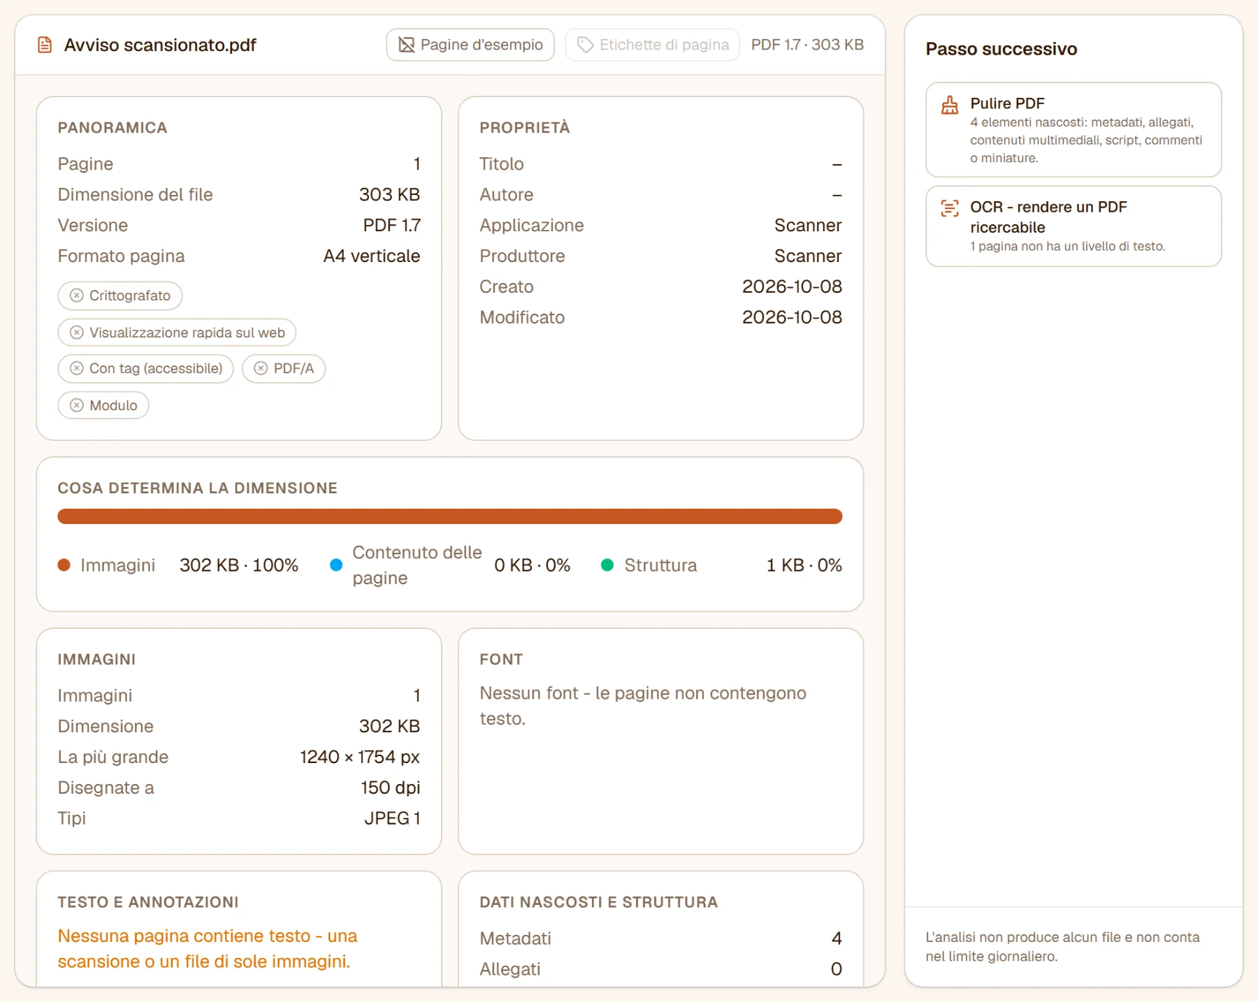Click the Modulo status chip
Screen dimensions: 1258x1002
coord(103,405)
